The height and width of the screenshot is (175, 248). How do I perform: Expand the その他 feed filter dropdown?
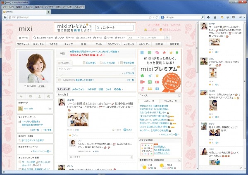pos(122,90)
